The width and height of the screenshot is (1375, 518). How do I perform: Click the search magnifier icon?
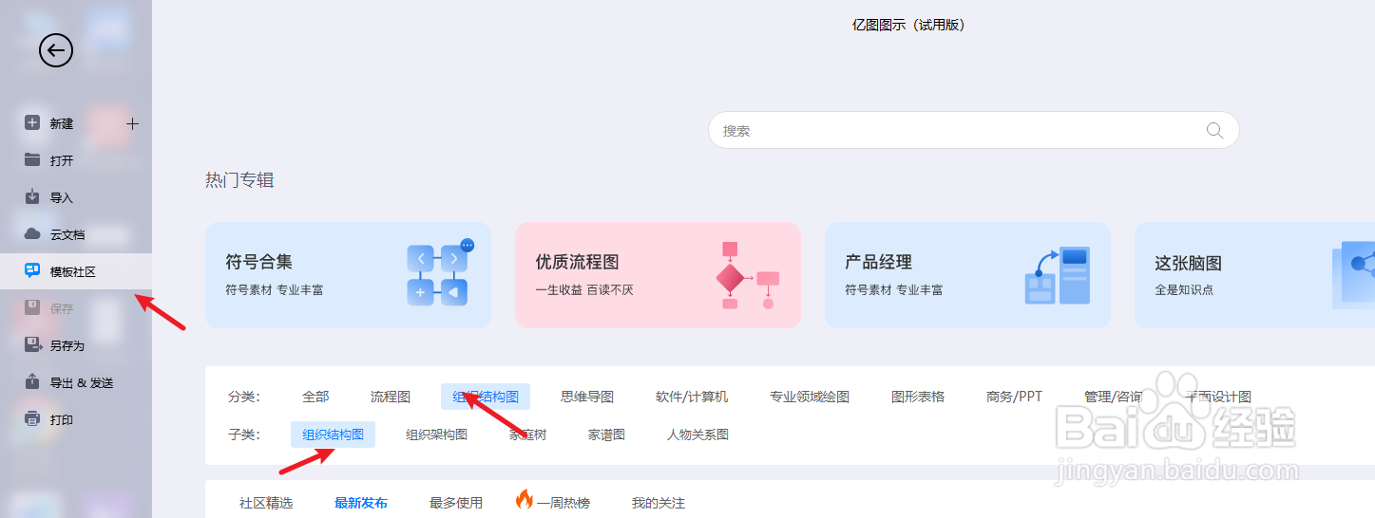point(1214,130)
